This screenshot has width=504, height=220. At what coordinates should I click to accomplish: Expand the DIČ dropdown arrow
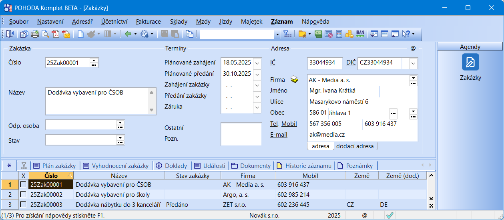(414, 63)
